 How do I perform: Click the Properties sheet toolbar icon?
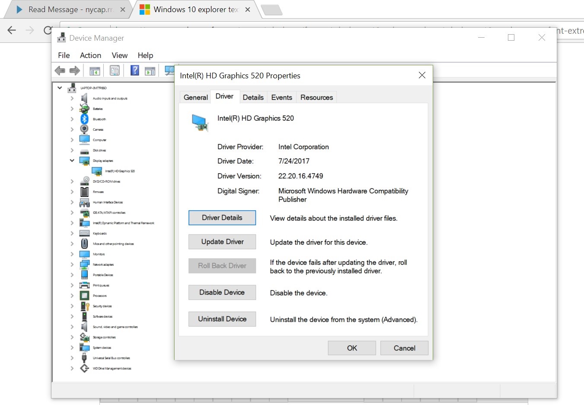point(115,71)
